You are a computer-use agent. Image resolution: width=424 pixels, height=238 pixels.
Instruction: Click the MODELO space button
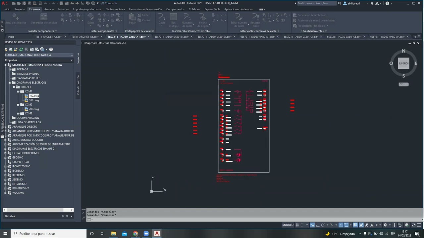click(288, 225)
